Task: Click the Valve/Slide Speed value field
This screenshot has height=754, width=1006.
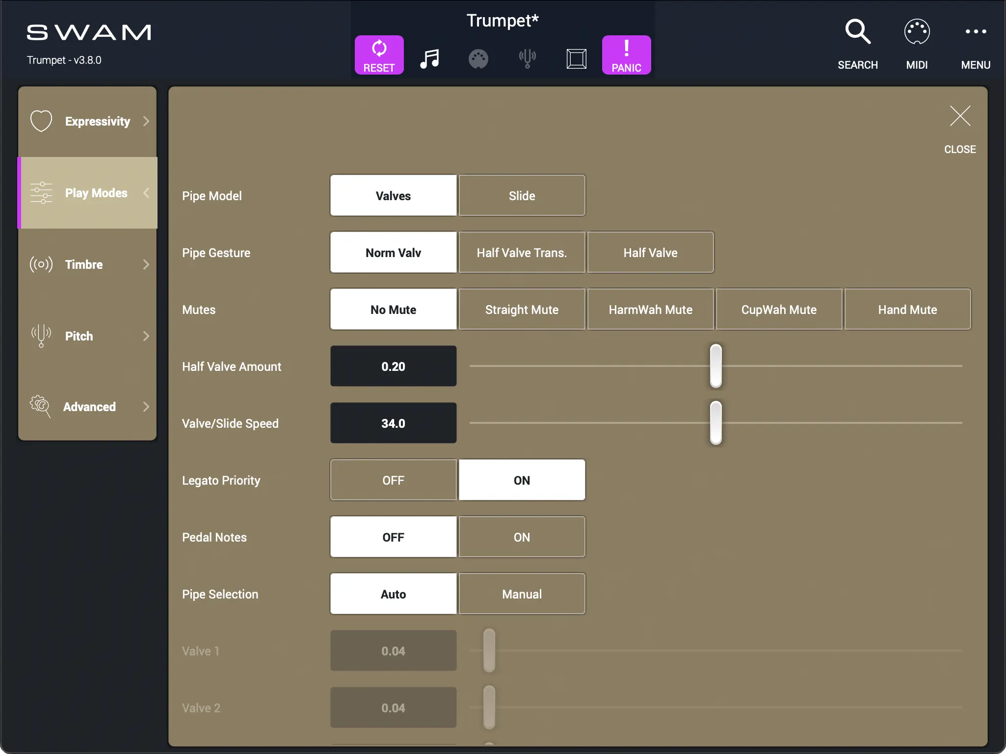Action: (393, 423)
